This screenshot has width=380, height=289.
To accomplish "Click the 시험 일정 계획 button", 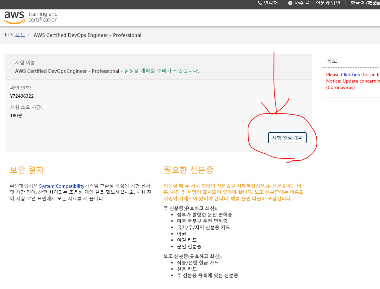I will point(287,138).
